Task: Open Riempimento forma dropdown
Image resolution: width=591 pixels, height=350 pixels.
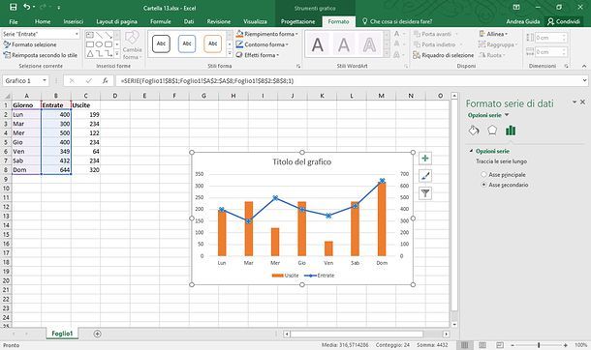Action: click(266, 34)
